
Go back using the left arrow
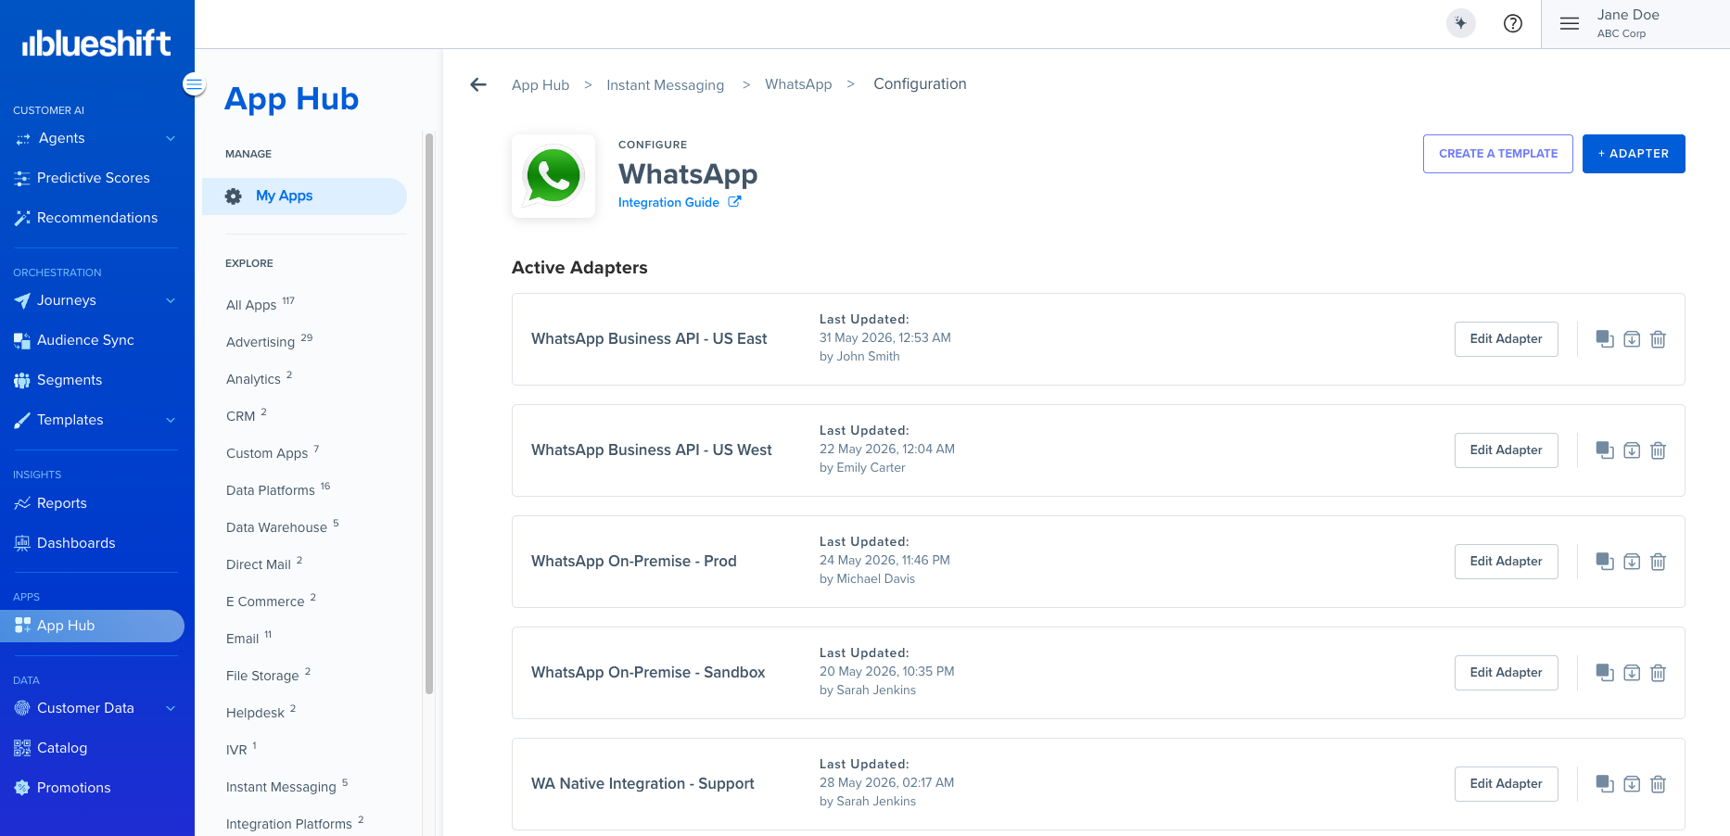[478, 84]
